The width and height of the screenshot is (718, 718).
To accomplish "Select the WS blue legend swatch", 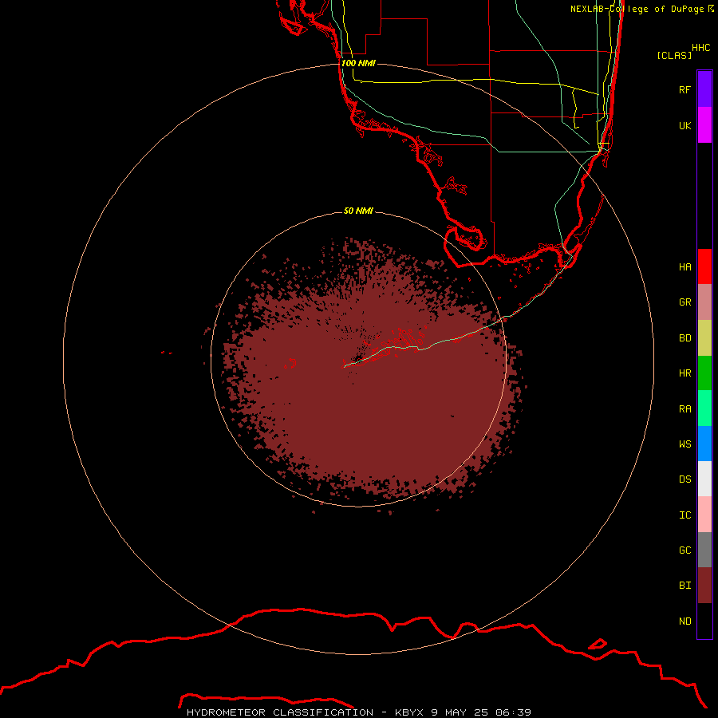I will [x=704, y=444].
